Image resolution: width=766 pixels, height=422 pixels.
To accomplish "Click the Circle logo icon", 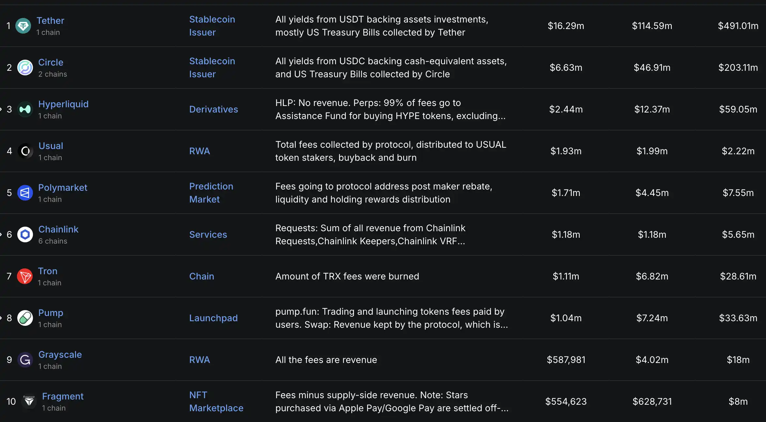I will pos(25,67).
